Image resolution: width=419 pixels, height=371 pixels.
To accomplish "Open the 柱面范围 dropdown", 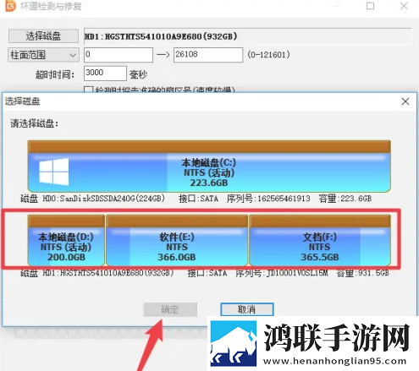I will [43, 55].
